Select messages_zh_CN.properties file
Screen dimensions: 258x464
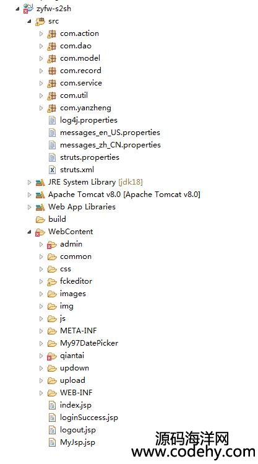point(110,145)
